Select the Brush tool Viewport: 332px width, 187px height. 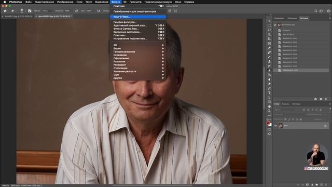point(269,57)
